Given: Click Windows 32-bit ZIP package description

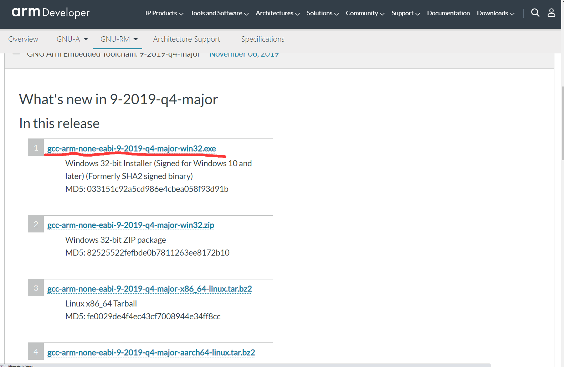Looking at the screenshot, I should click(116, 240).
